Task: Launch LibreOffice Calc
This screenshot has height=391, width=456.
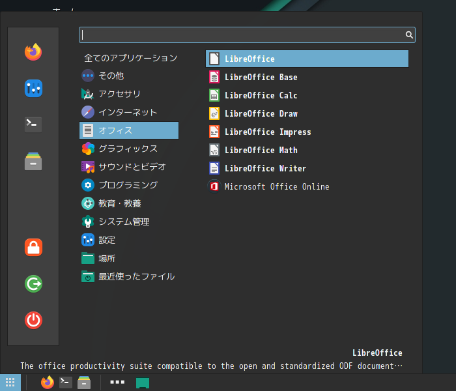Action: pyautogui.click(x=307, y=95)
